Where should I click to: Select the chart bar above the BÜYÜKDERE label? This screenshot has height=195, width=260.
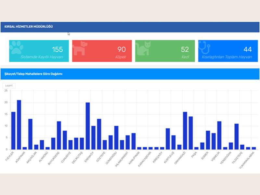59,135
